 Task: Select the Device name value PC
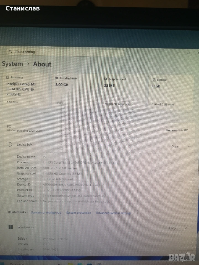tap(45, 157)
